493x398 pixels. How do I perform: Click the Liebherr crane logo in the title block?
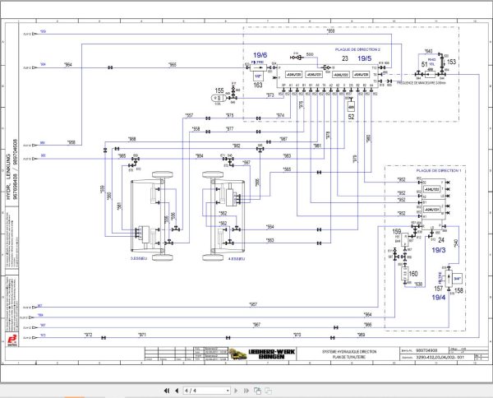[x=238, y=354]
